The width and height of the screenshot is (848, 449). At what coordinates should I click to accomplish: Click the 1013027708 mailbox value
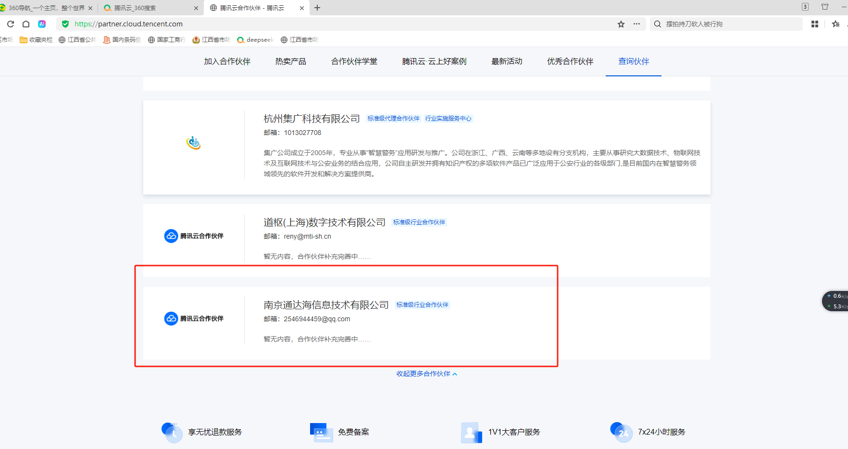click(x=302, y=133)
